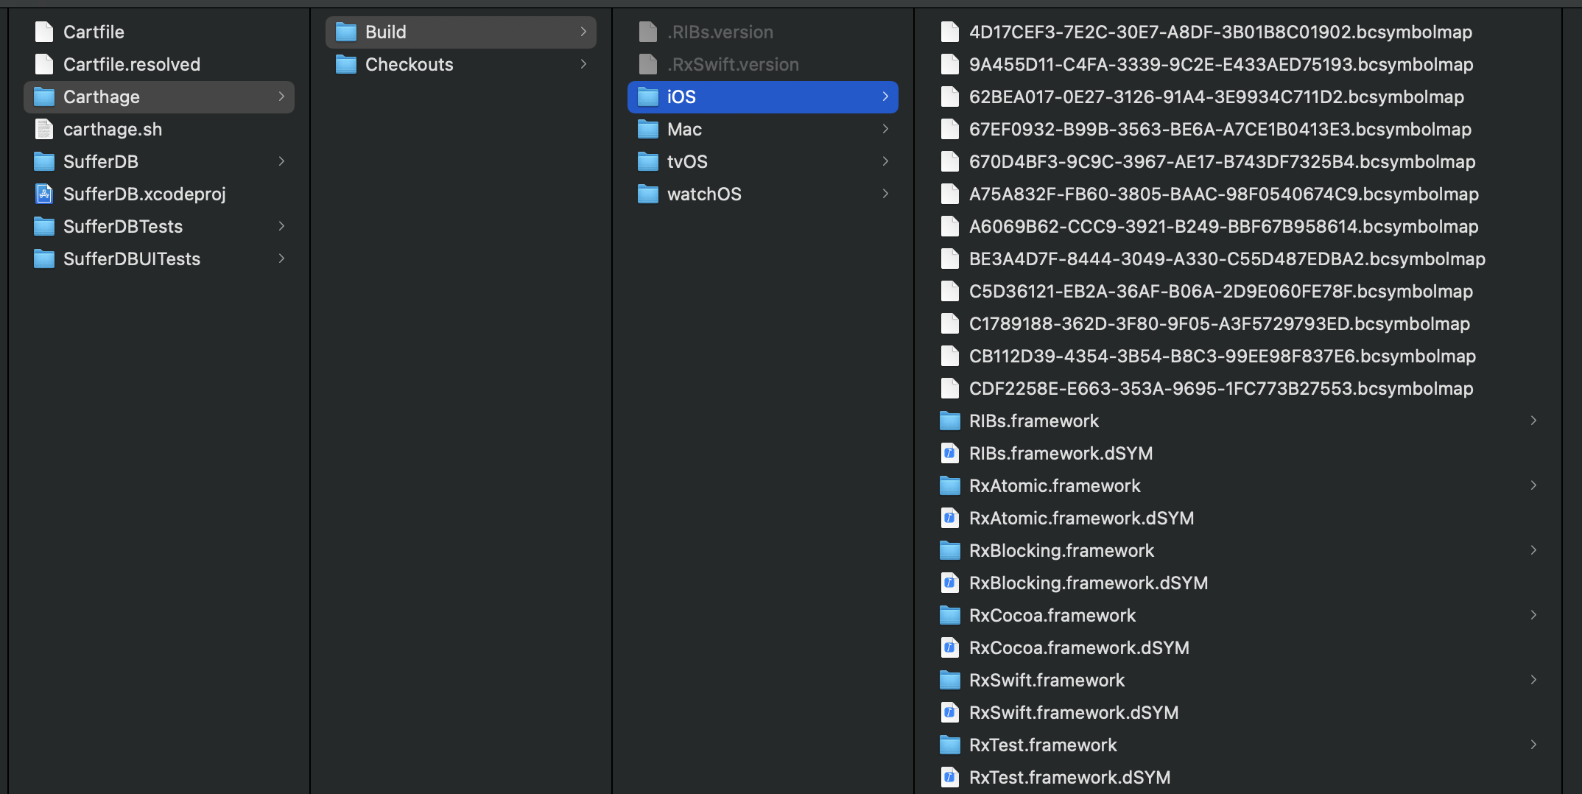1582x794 pixels.
Task: Click the RIBs.framework.dSYM file icon
Action: [950, 453]
